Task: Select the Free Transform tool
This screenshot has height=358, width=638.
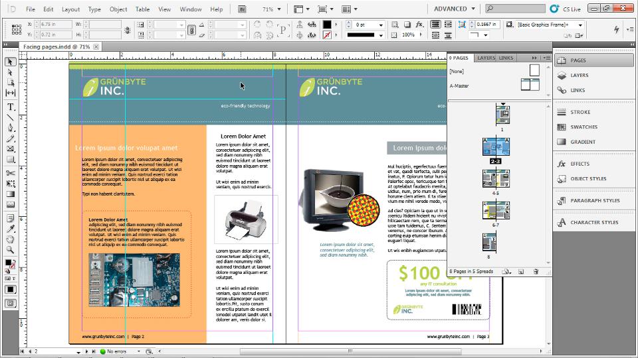Action: tap(10, 184)
